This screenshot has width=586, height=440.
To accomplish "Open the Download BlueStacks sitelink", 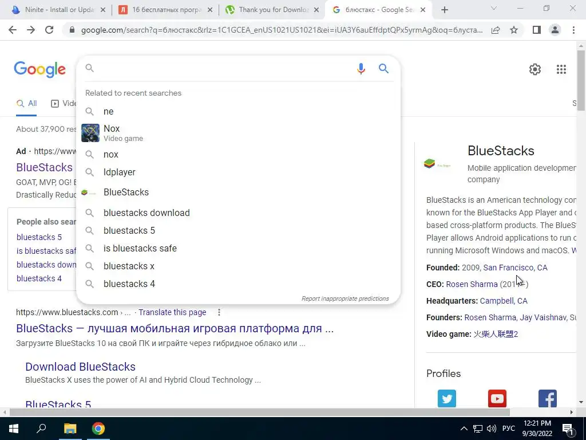I will 80,367.
